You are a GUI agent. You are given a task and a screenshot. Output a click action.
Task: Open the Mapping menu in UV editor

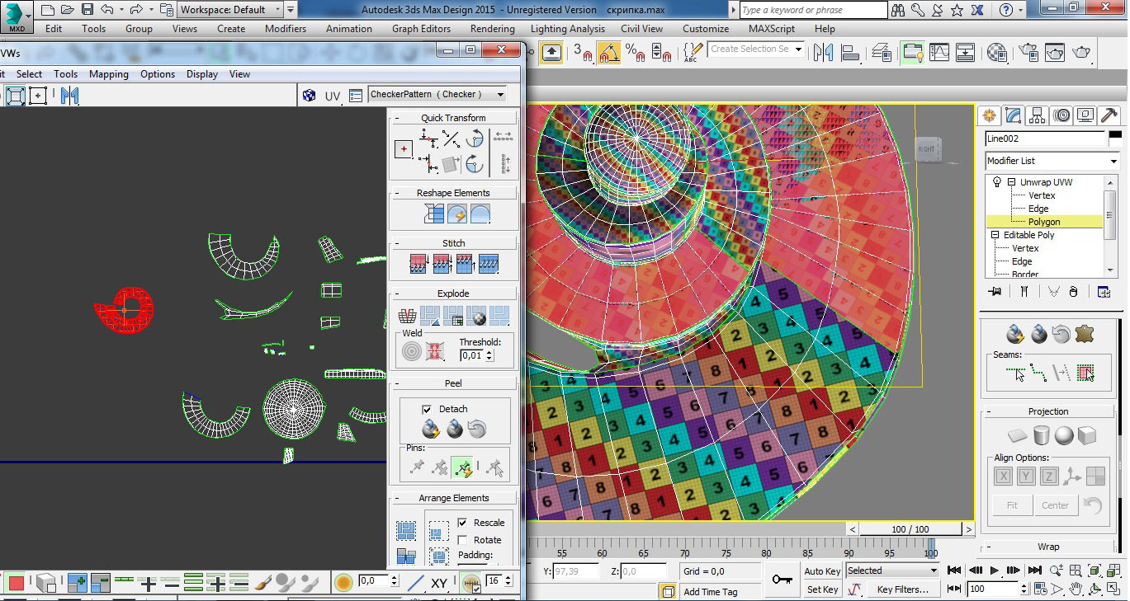click(x=109, y=74)
